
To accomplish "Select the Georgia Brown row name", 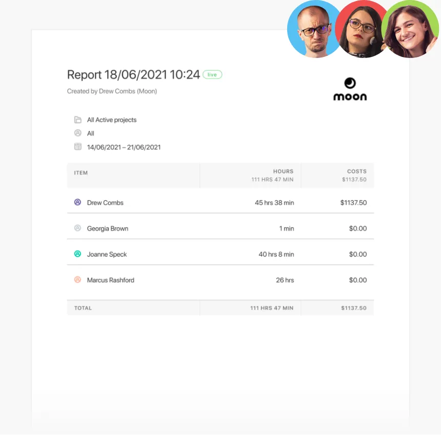I will point(108,228).
